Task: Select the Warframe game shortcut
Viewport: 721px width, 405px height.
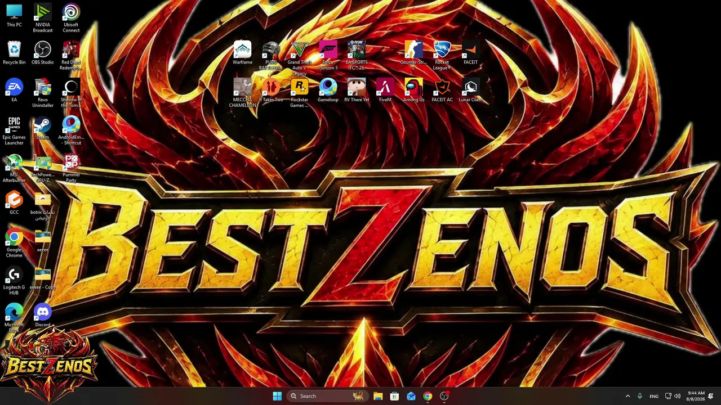Action: pyautogui.click(x=243, y=53)
